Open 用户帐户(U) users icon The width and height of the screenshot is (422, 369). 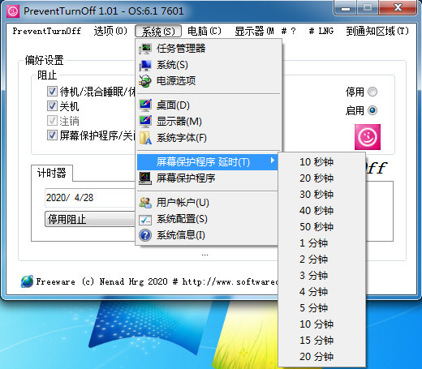tap(145, 203)
